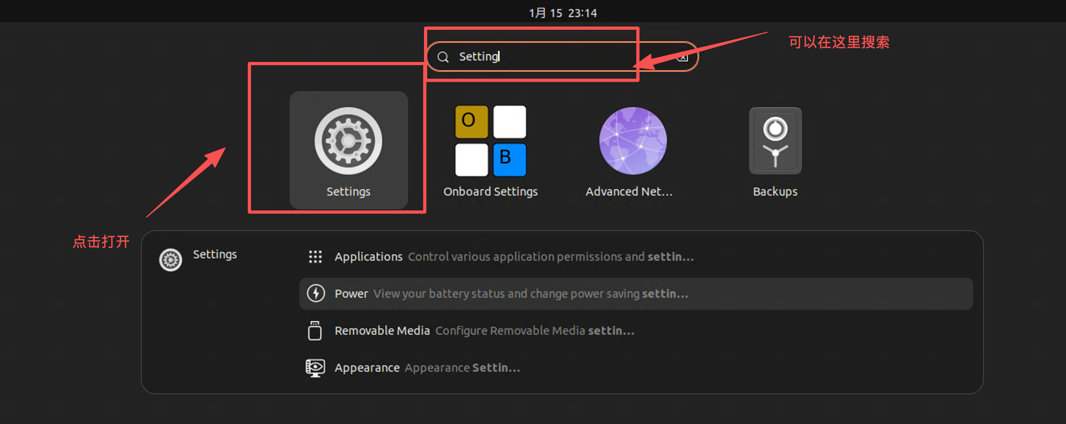
Task: Click the Backups app label
Action: 775,191
